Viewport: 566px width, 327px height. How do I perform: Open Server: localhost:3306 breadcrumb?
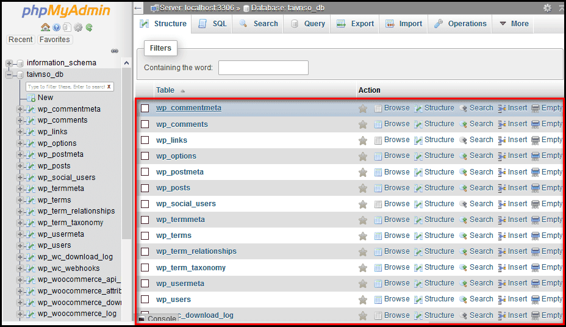(x=197, y=8)
